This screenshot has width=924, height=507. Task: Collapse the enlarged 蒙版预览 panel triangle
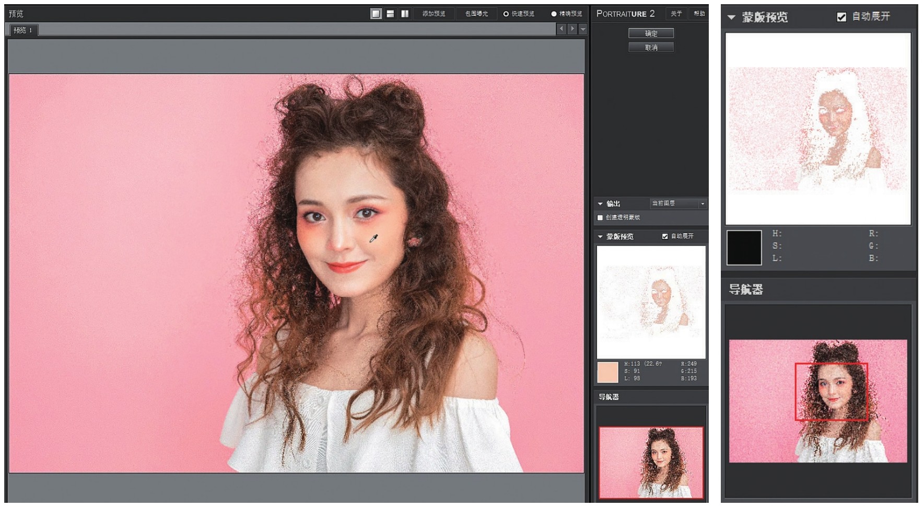[731, 17]
